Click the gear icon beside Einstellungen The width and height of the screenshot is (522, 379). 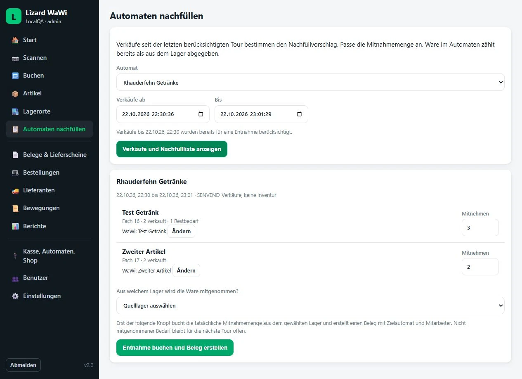(15, 296)
